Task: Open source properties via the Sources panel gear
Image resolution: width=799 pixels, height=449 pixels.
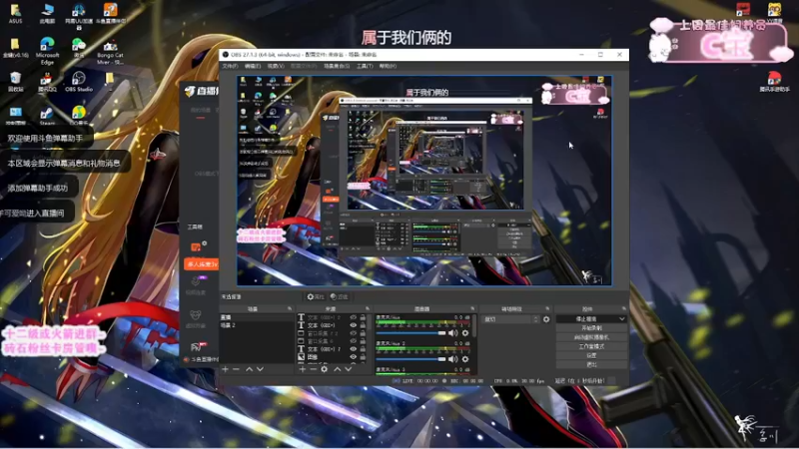Action: tap(324, 368)
